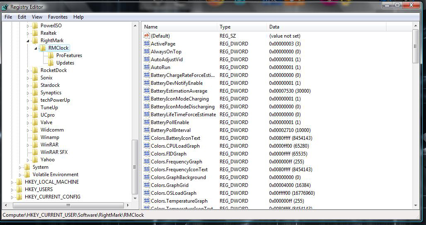This screenshot has width=426, height=225.
Task: Click the System folder icon
Action: [27, 167]
